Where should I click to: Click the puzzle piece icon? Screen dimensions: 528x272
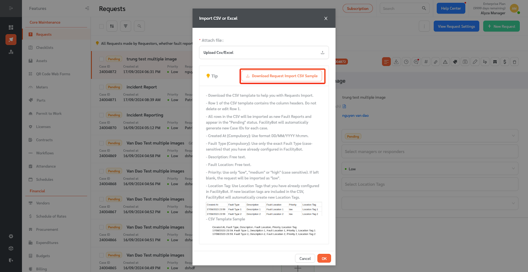click(455, 62)
